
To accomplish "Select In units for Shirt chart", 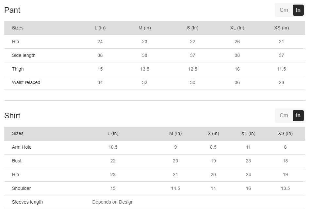I will pos(298,116).
